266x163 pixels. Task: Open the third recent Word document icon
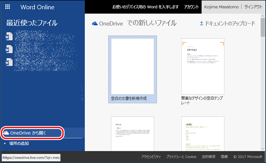click(x=9, y=62)
